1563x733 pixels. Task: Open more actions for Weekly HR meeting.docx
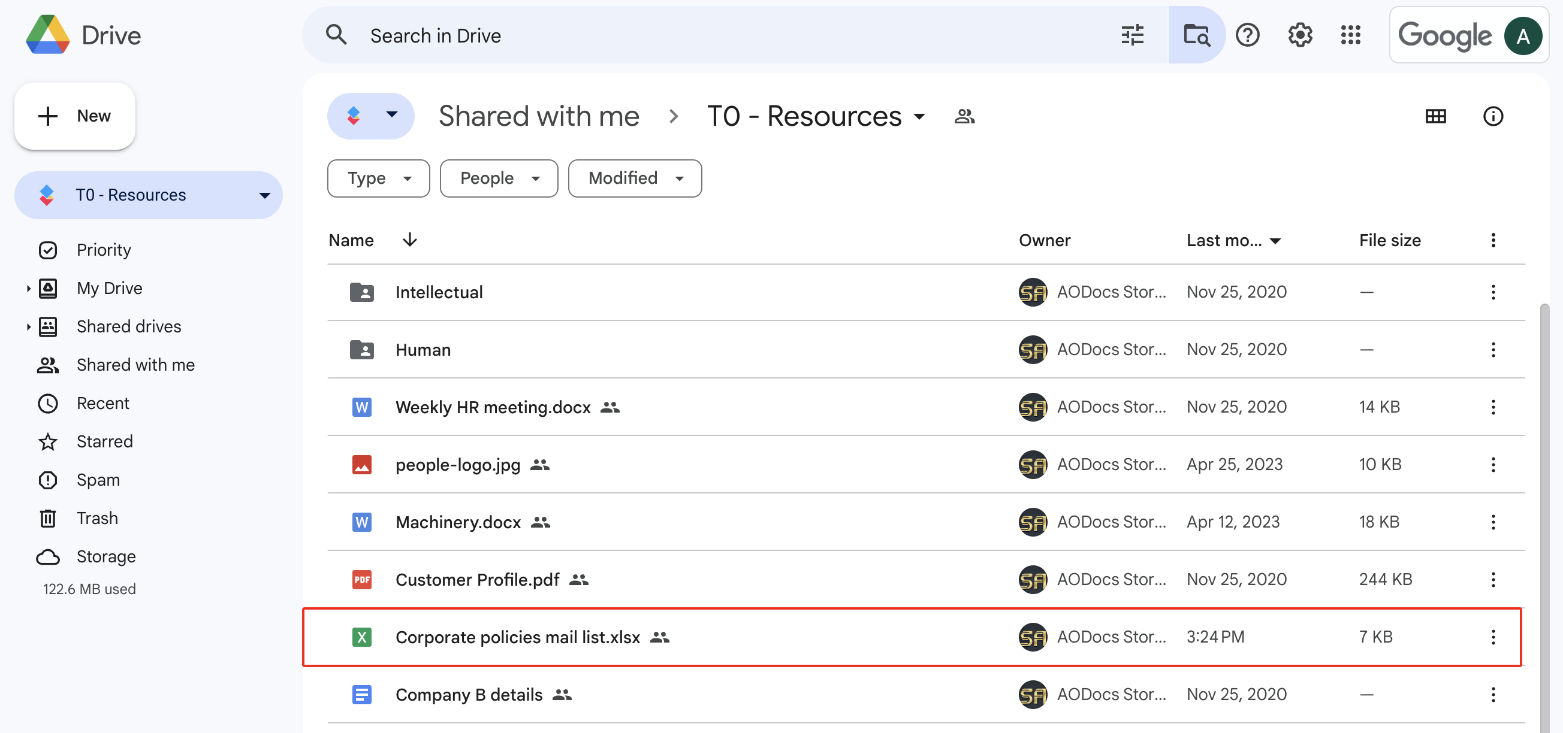click(1493, 407)
